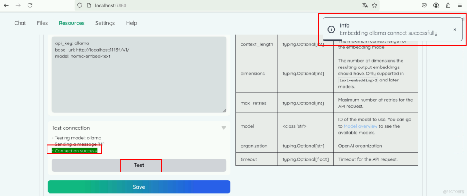Viewport: 467px width, 196px height.
Task: Click the 'organization' table cell
Action: (x=257, y=146)
